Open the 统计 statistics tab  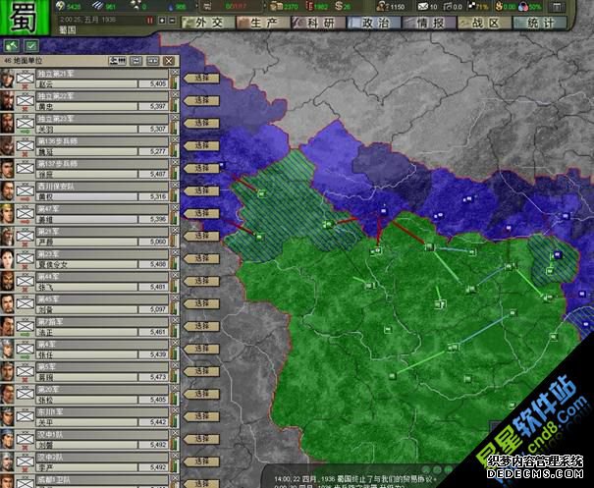pyautogui.click(x=540, y=23)
